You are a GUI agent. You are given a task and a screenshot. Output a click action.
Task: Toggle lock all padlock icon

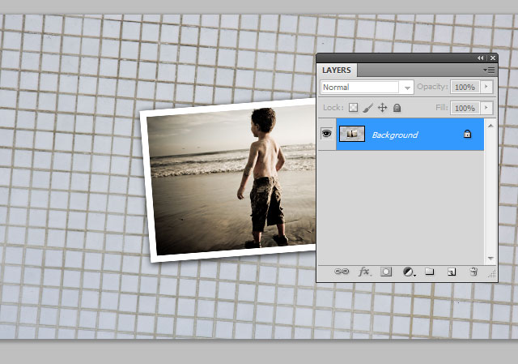pos(397,108)
